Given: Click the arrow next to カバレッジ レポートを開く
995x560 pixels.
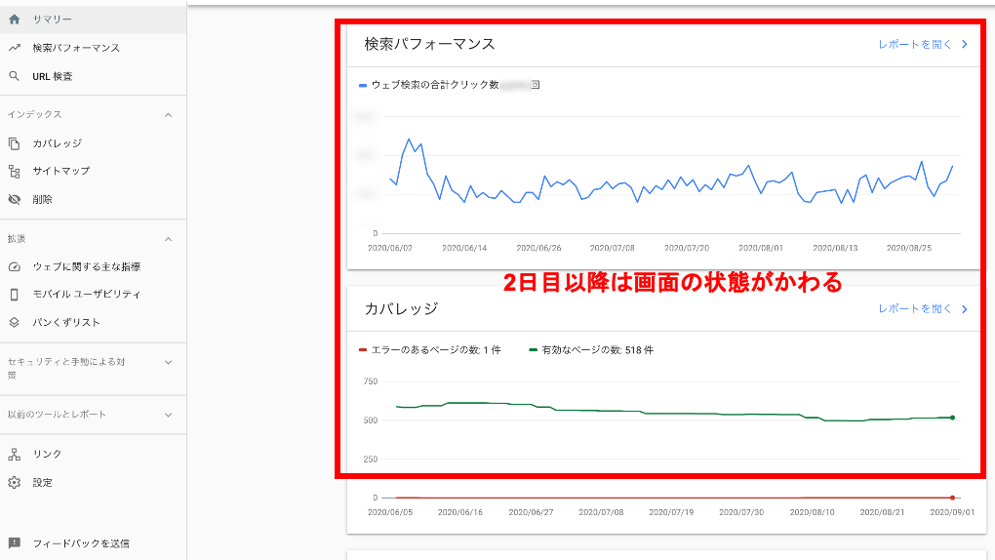Looking at the screenshot, I should pyautogui.click(x=965, y=309).
